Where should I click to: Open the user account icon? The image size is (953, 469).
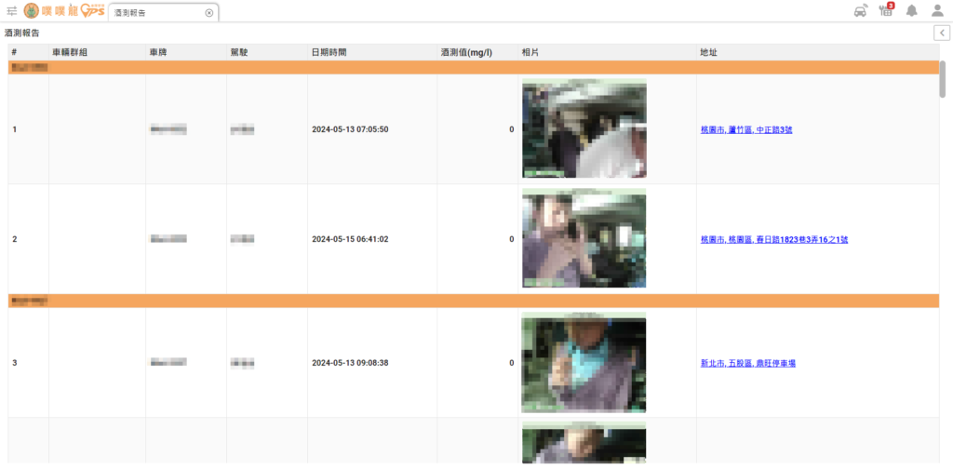937,11
